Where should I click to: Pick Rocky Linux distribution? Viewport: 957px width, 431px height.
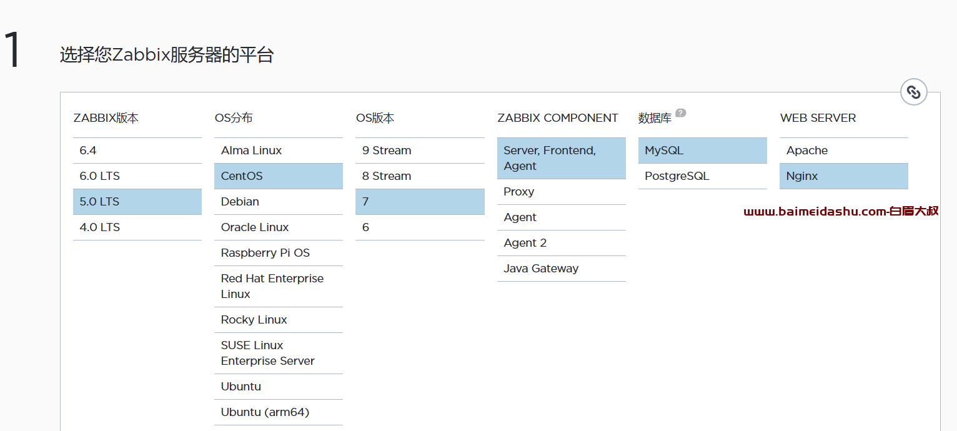click(279, 320)
